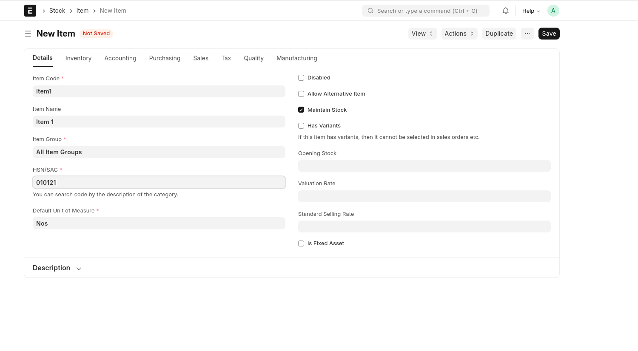Image resolution: width=638 pixels, height=351 pixels.
Task: Open the View dropdown
Action: point(422,34)
